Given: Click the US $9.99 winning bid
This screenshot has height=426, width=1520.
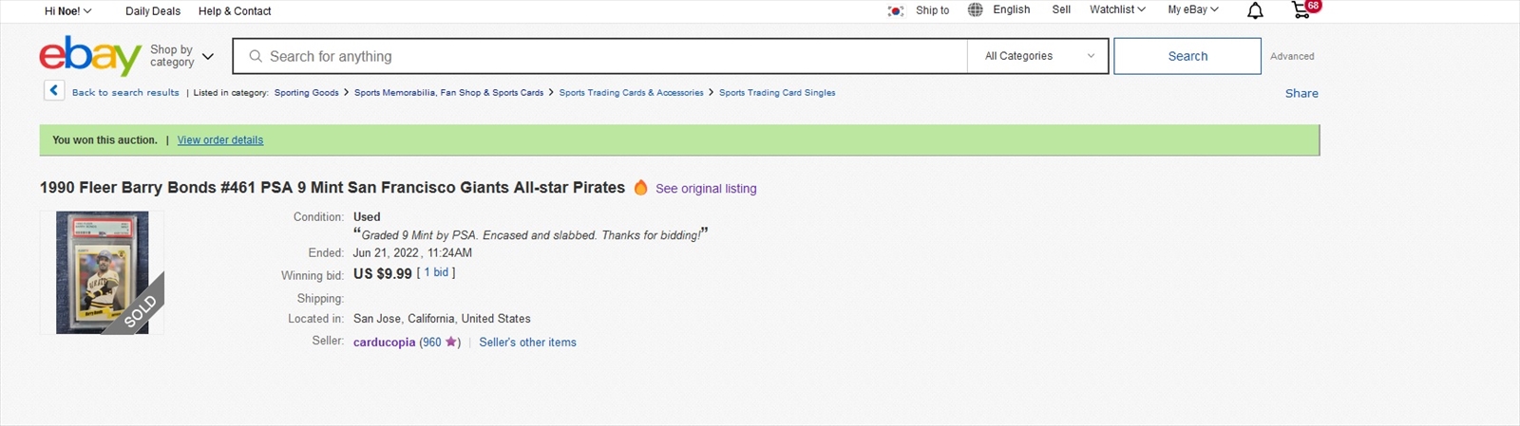Looking at the screenshot, I should point(383,273).
